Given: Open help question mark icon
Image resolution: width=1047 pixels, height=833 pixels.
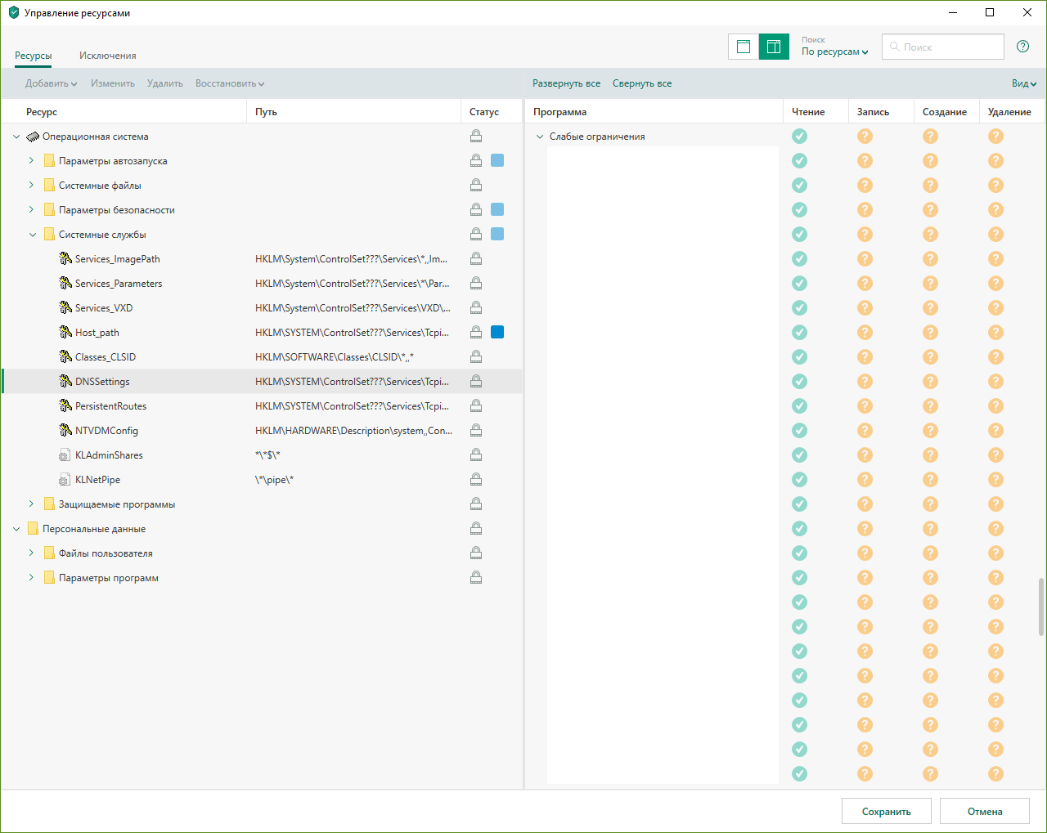Looking at the screenshot, I should [x=1022, y=47].
